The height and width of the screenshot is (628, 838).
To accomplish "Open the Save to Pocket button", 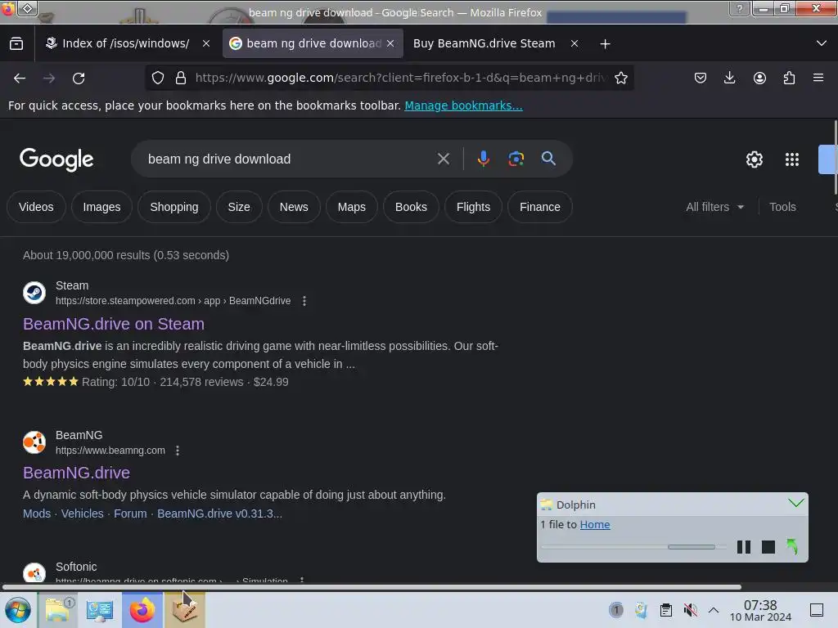I will pyautogui.click(x=701, y=78).
